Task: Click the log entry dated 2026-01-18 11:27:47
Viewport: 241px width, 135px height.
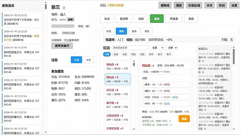Action: (x=22, y=68)
